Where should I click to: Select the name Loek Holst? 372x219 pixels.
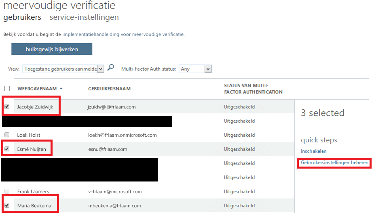pyautogui.click(x=29, y=135)
